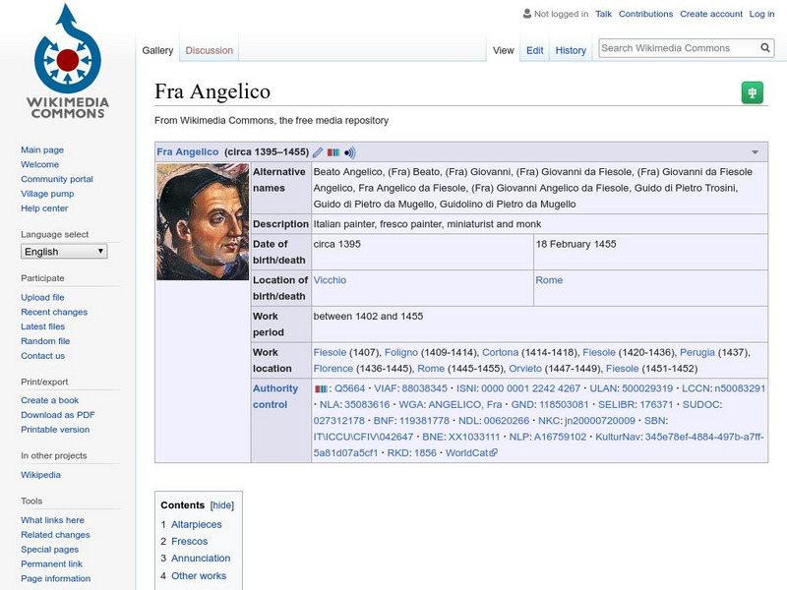Click the pencil edit icon in creator header
The height and width of the screenshot is (590, 787).
[317, 152]
